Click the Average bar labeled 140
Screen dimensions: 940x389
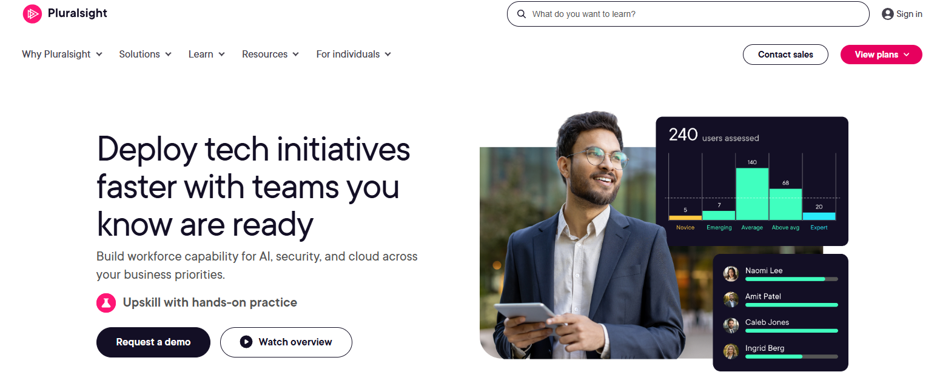(x=752, y=194)
